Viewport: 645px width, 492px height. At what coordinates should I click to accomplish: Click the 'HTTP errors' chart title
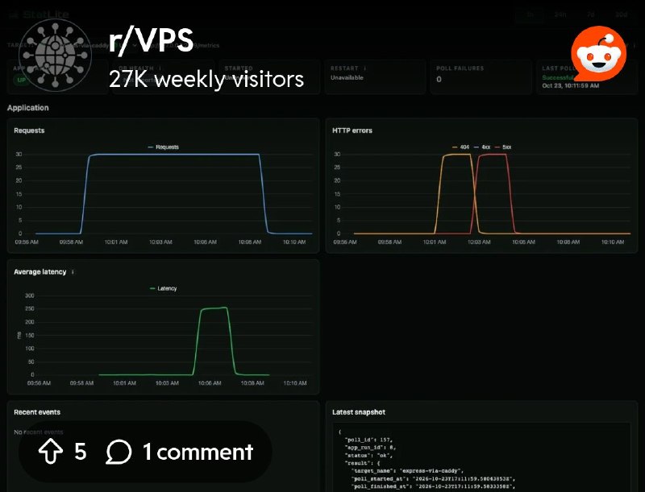coord(352,130)
